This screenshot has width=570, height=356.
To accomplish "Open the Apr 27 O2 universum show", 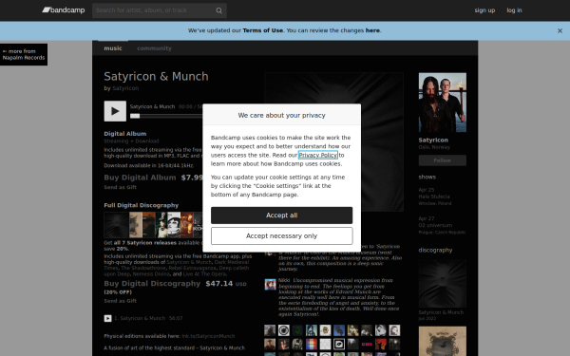I will [x=442, y=225].
